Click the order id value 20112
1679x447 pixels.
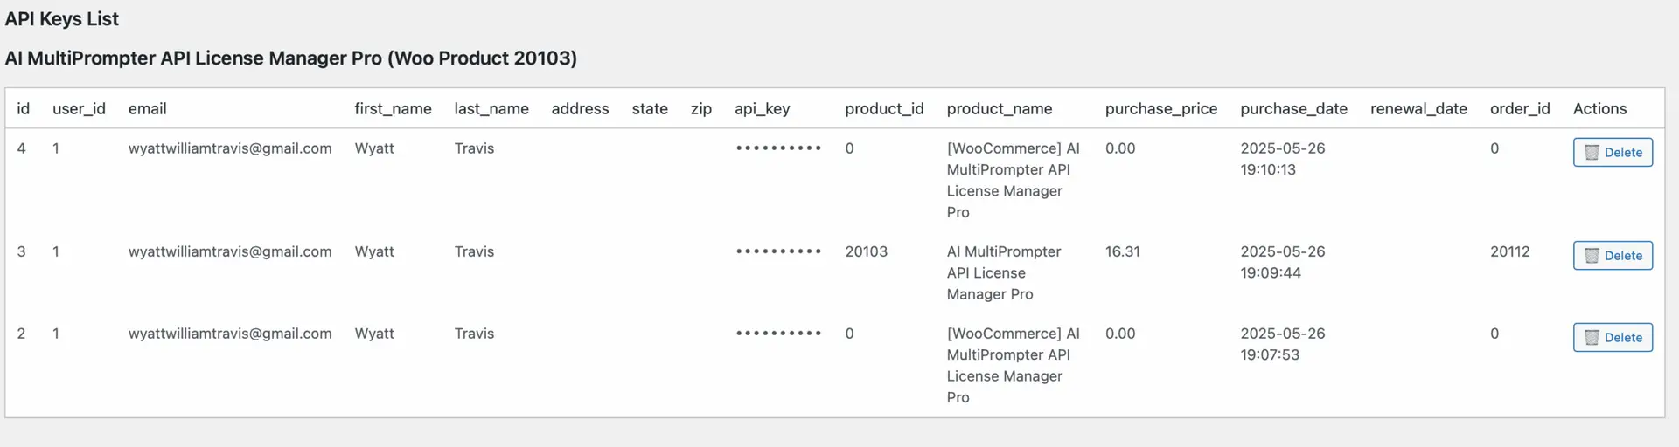click(1509, 251)
